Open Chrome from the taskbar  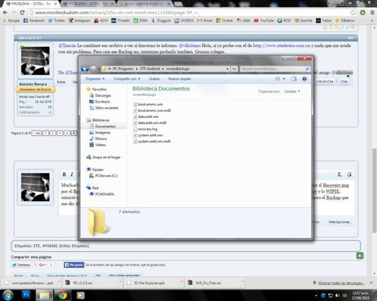point(62,295)
